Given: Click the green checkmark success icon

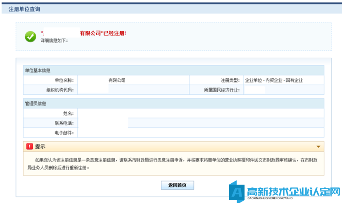Looking at the screenshot, I should [x=30, y=36].
